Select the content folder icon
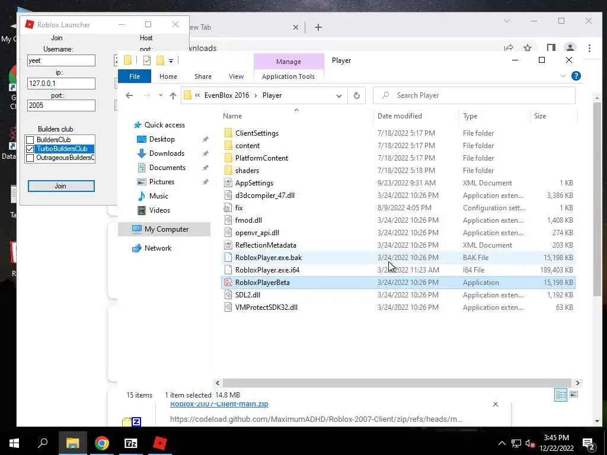This screenshot has width=607, height=455. click(x=228, y=146)
